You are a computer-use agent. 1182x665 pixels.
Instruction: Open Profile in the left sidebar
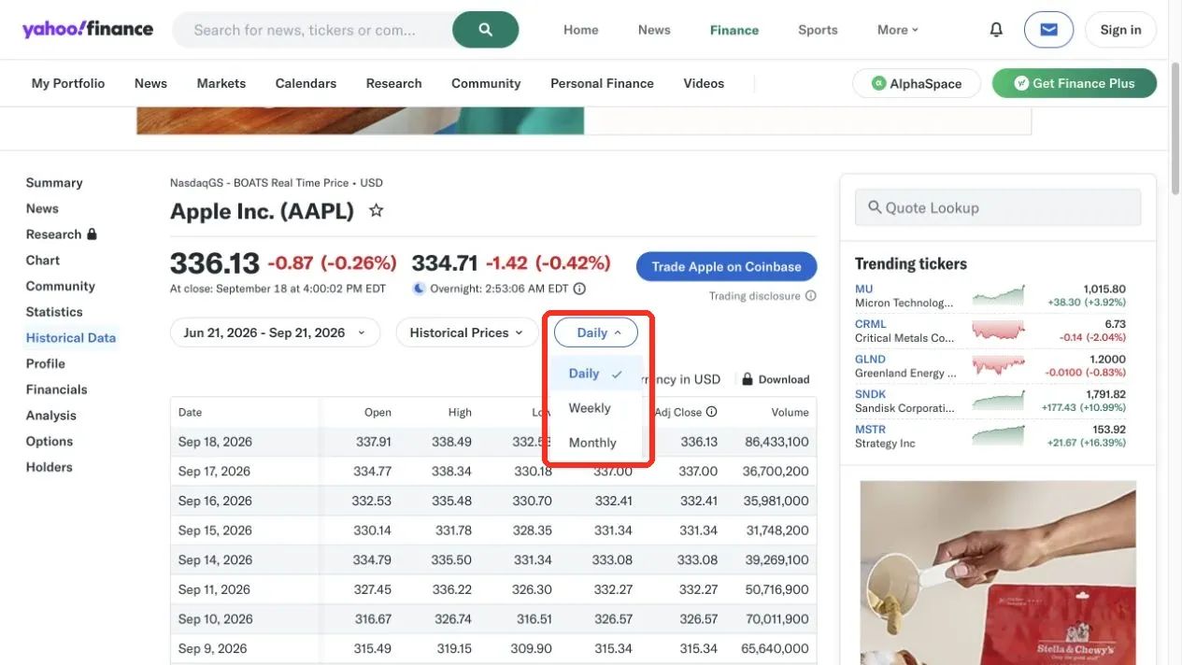(x=46, y=364)
